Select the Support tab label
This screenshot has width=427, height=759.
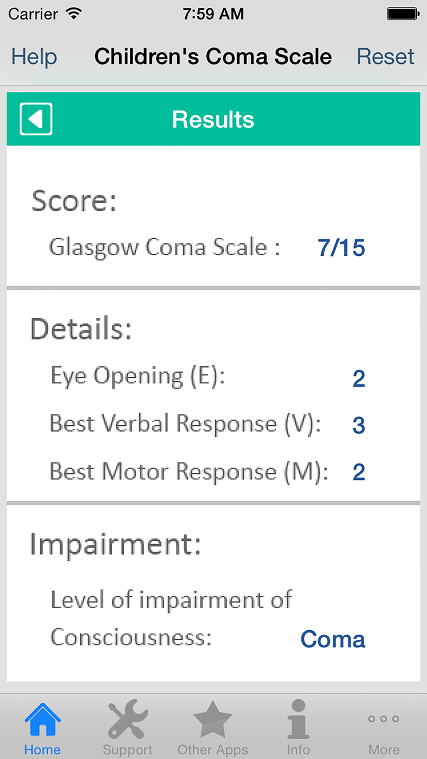pyautogui.click(x=128, y=750)
